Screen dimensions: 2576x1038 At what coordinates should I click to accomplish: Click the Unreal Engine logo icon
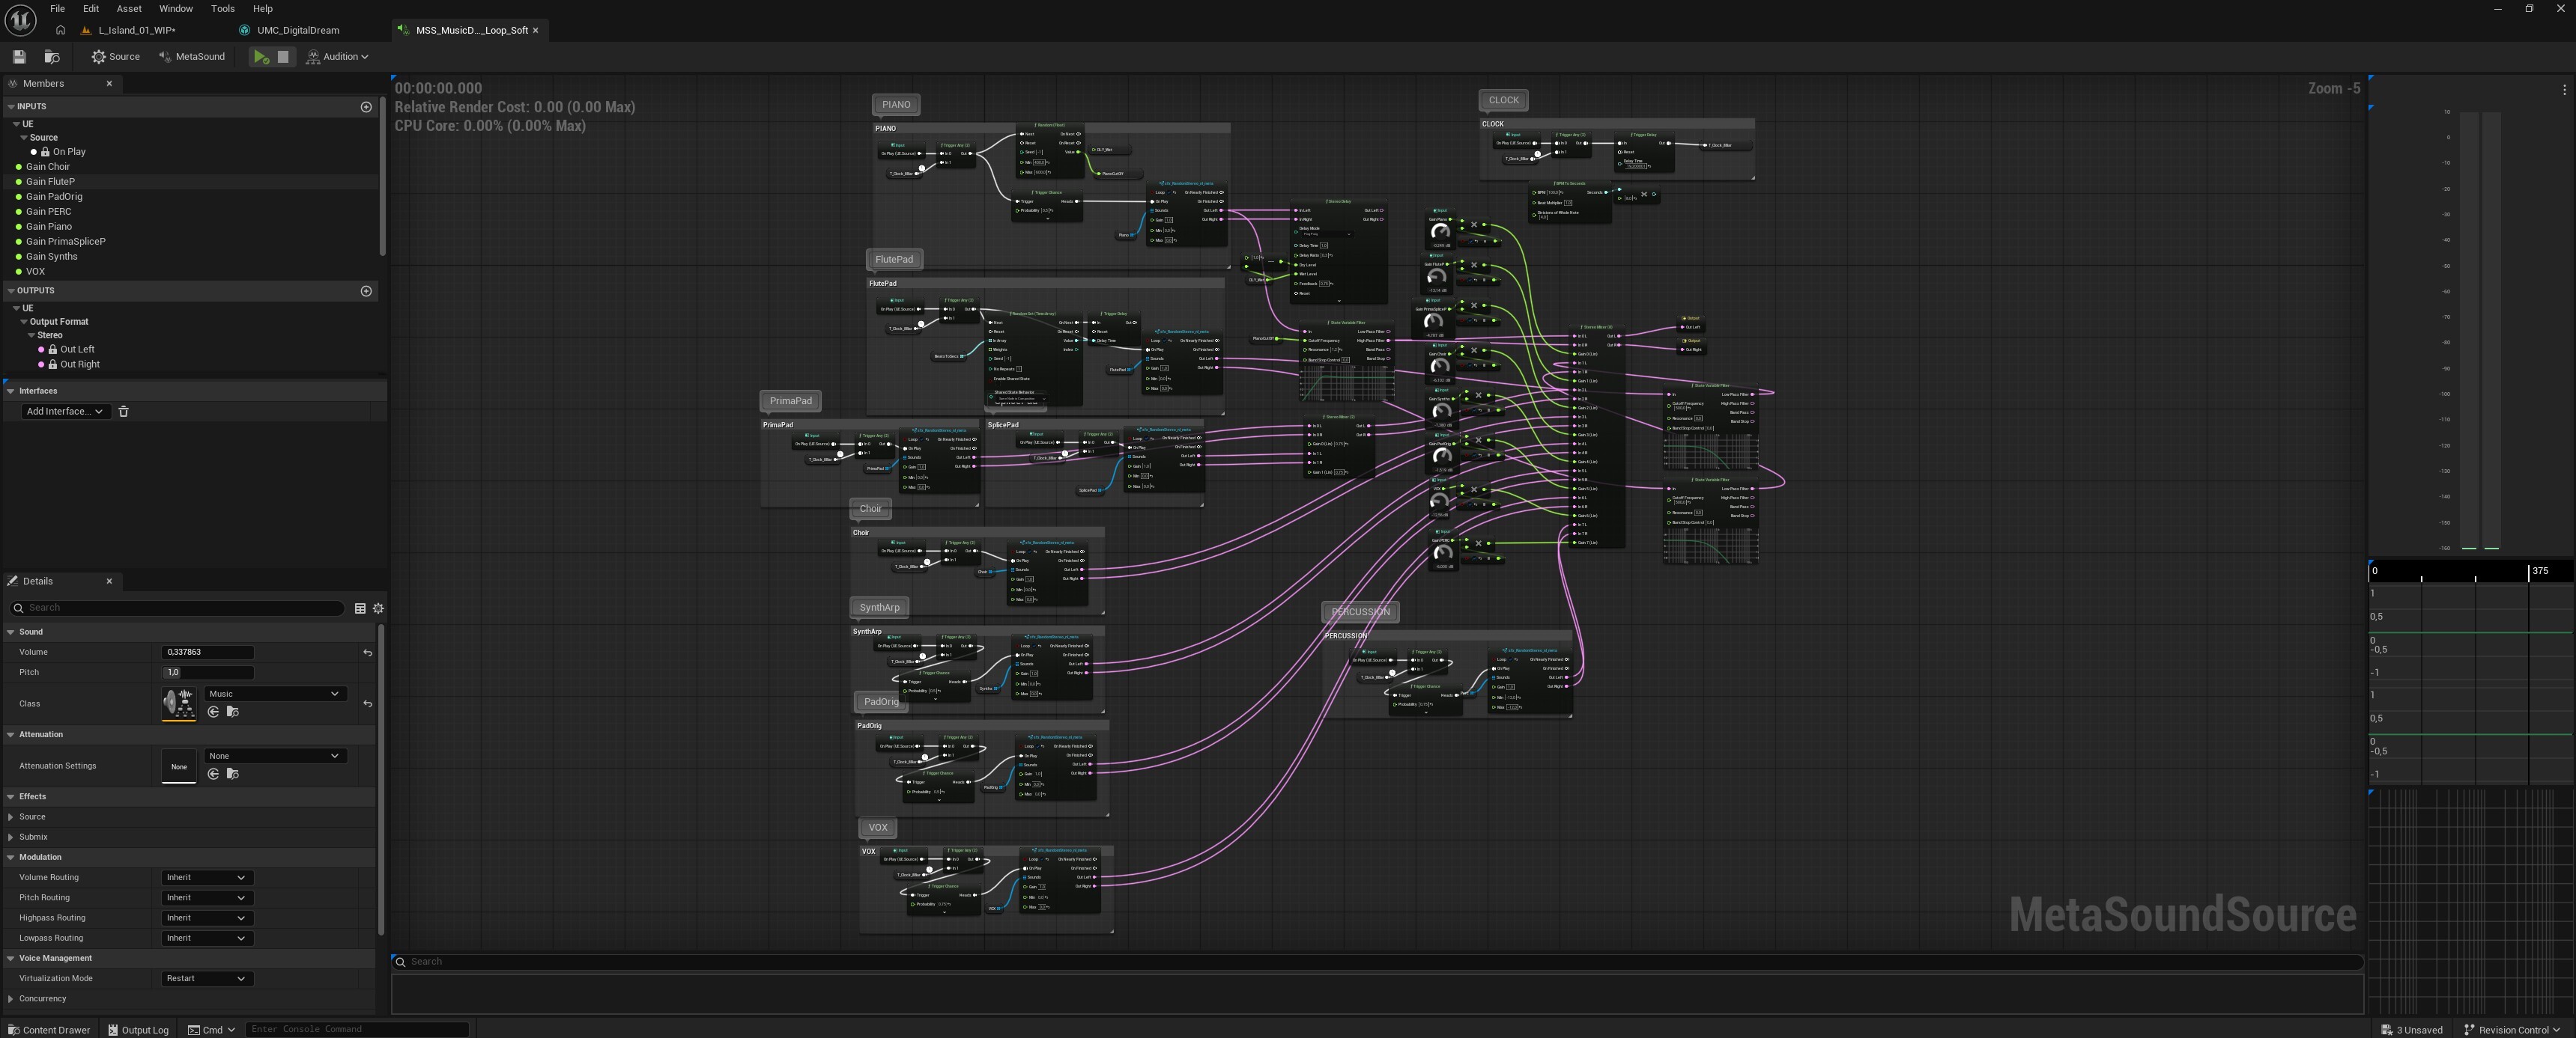coord(20,19)
